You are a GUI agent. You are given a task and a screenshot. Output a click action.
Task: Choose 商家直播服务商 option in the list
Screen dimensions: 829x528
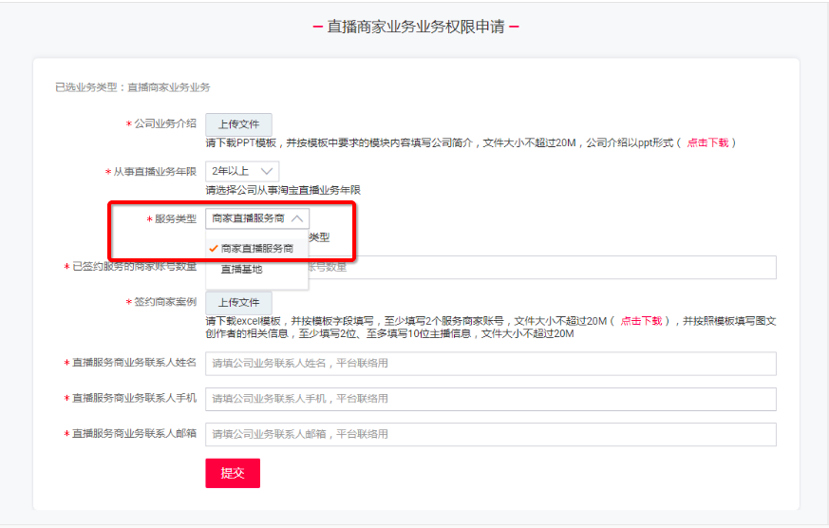[x=256, y=249]
